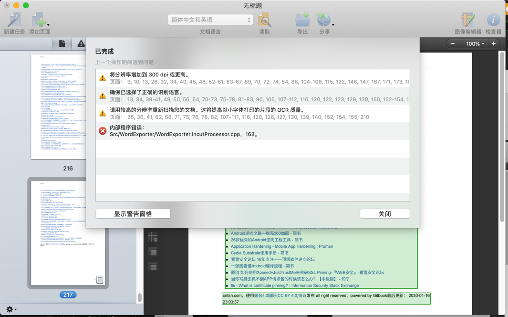This screenshot has height=317, width=508.
Task: Click the 署名4.0国际(CC BY 4.0)协议 link
Action: tap(280, 296)
